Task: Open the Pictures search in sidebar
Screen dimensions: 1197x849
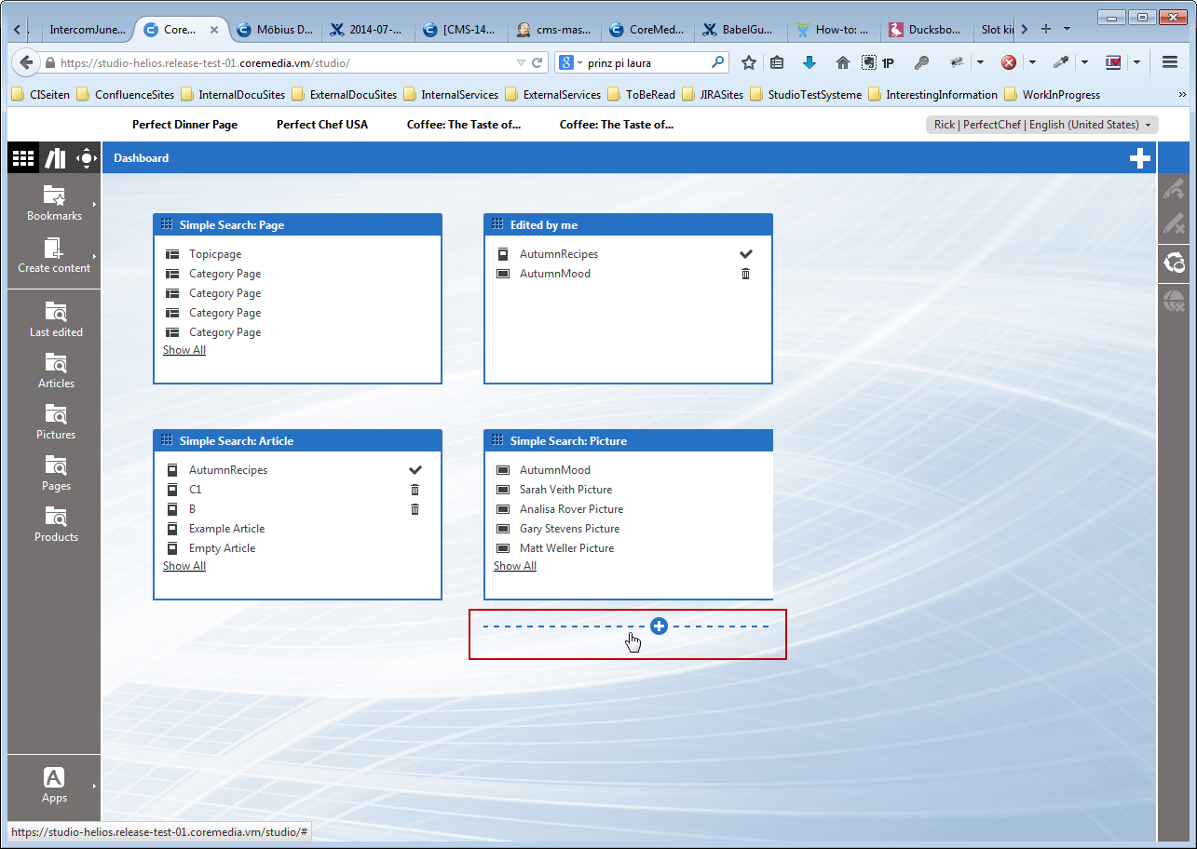Action: (55, 422)
